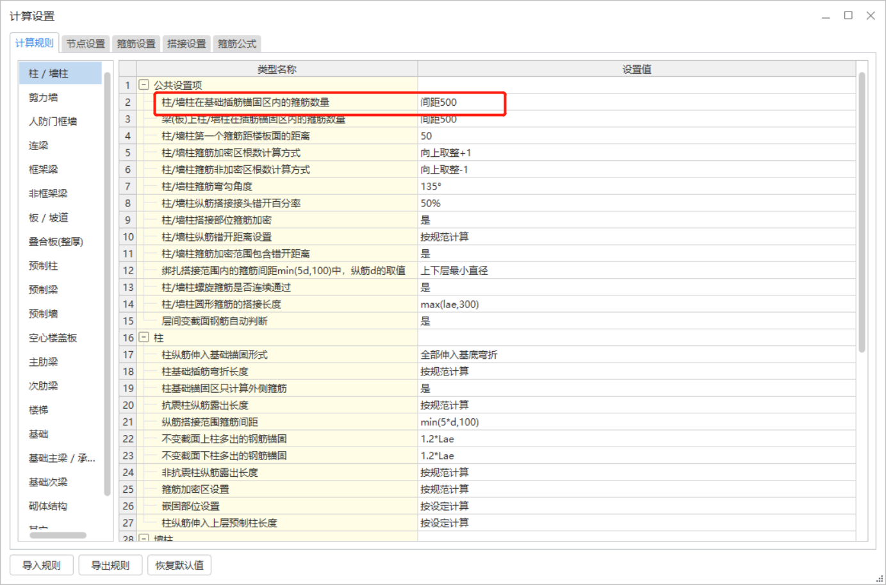
Task: Collapse the 柱 group in row 16
Action: click(144, 337)
